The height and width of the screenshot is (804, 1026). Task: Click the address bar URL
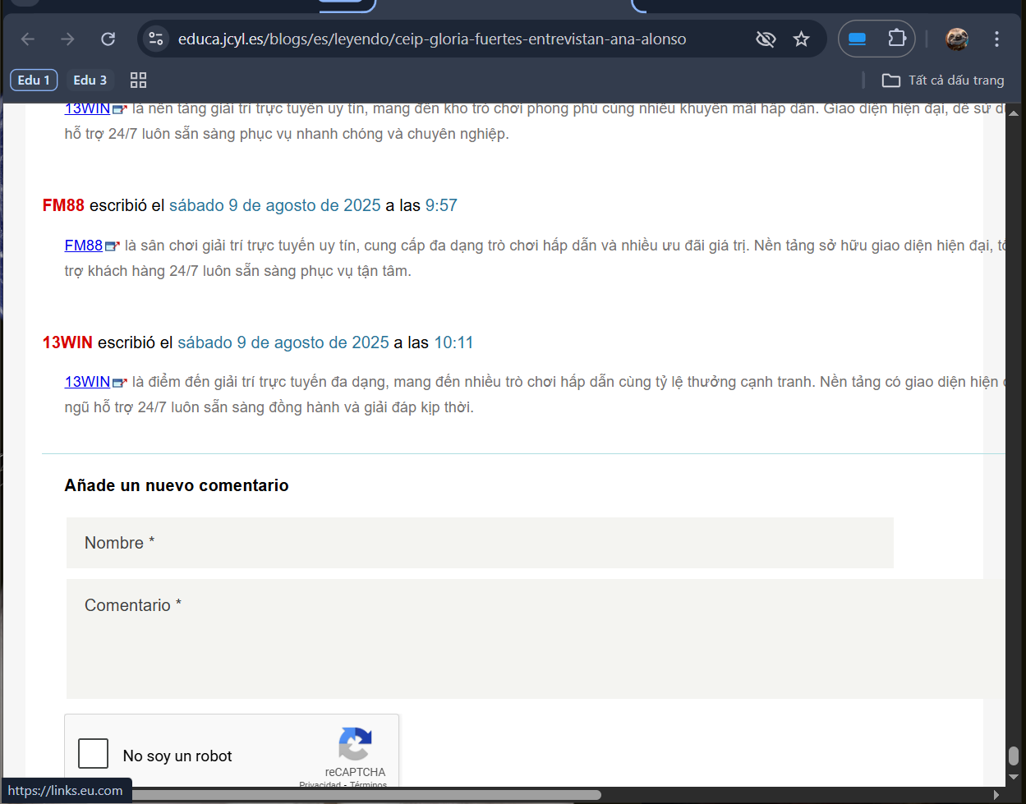pyautogui.click(x=432, y=39)
